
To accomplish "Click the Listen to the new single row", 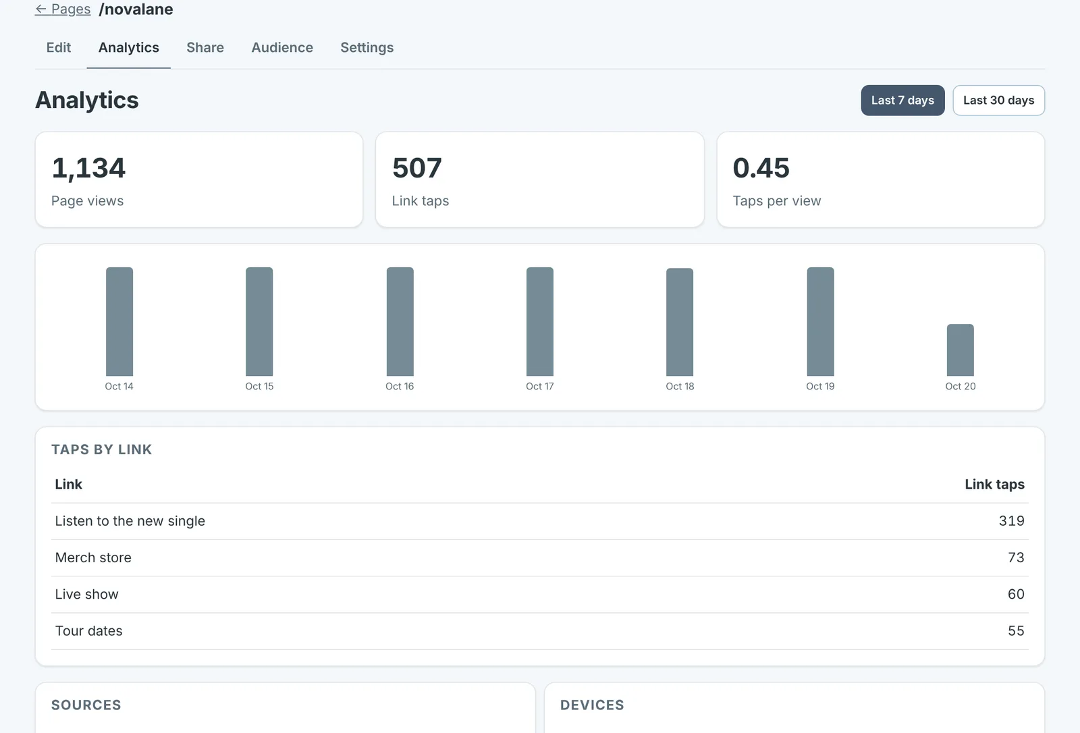I will (x=540, y=521).
